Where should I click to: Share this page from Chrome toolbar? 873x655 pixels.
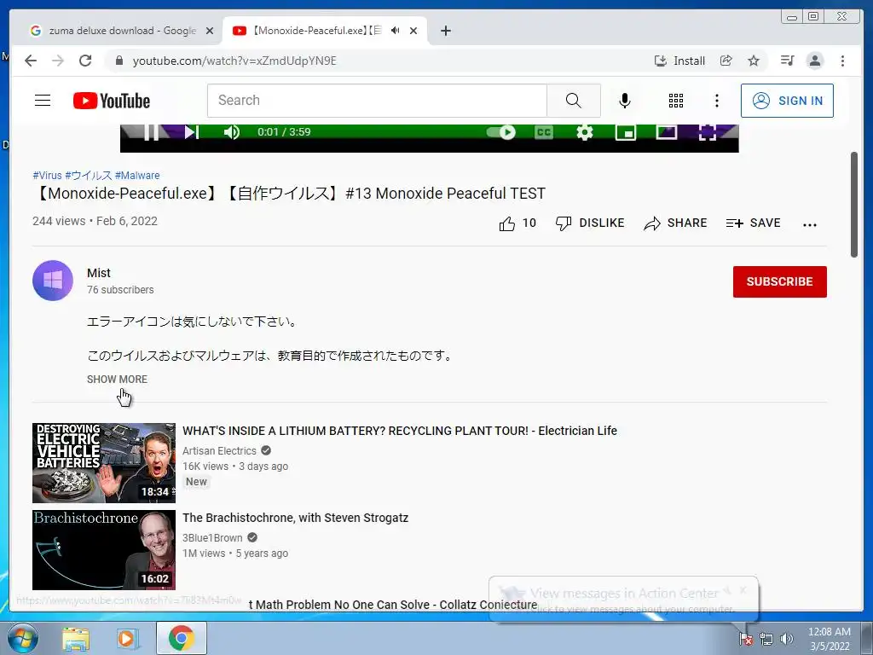point(726,61)
